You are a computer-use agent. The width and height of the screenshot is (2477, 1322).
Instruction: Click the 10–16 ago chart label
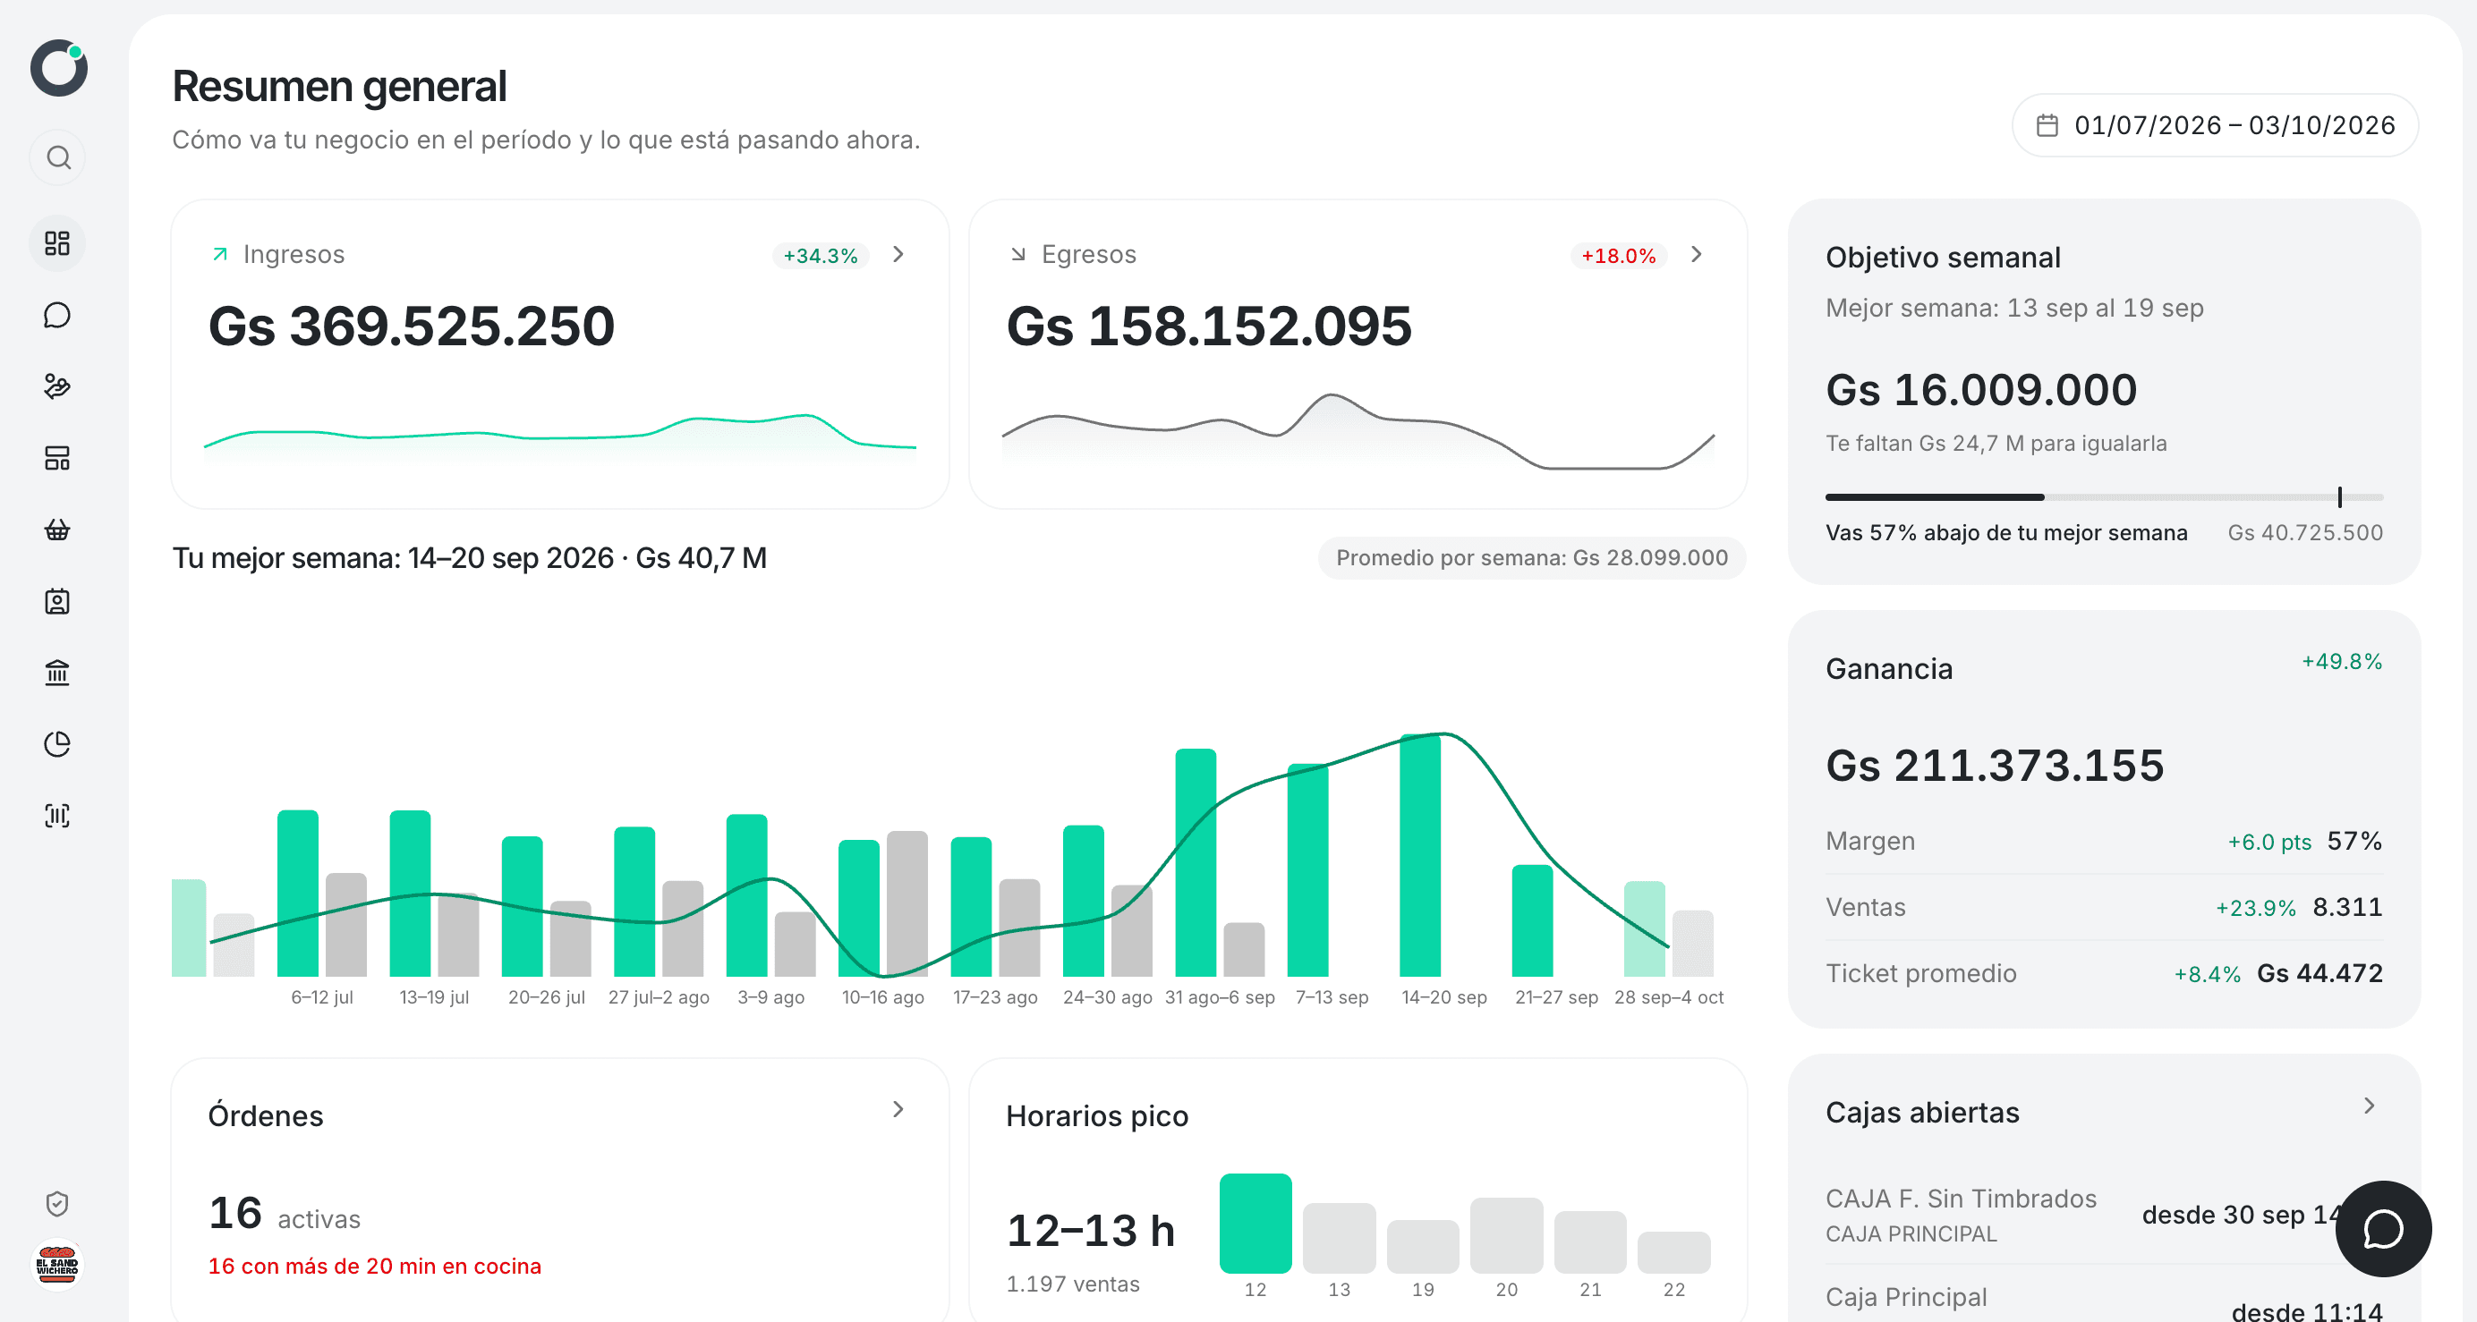[x=882, y=997]
